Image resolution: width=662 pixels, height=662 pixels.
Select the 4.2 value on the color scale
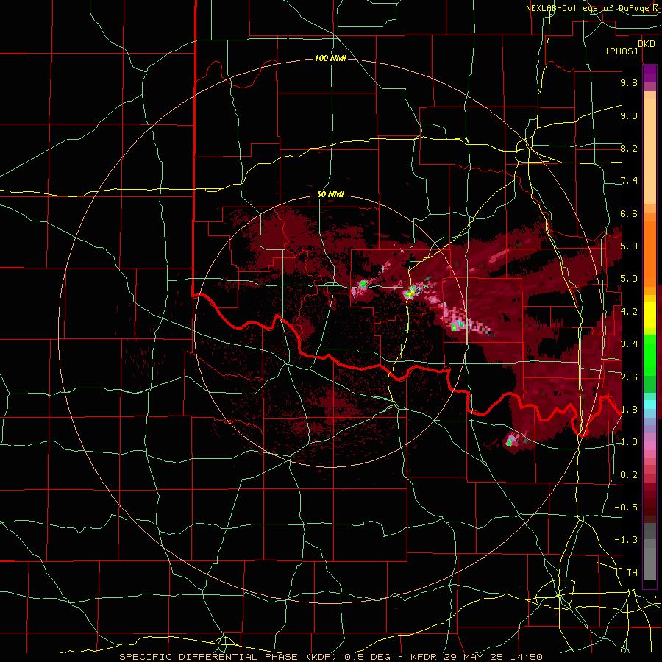coord(629,312)
